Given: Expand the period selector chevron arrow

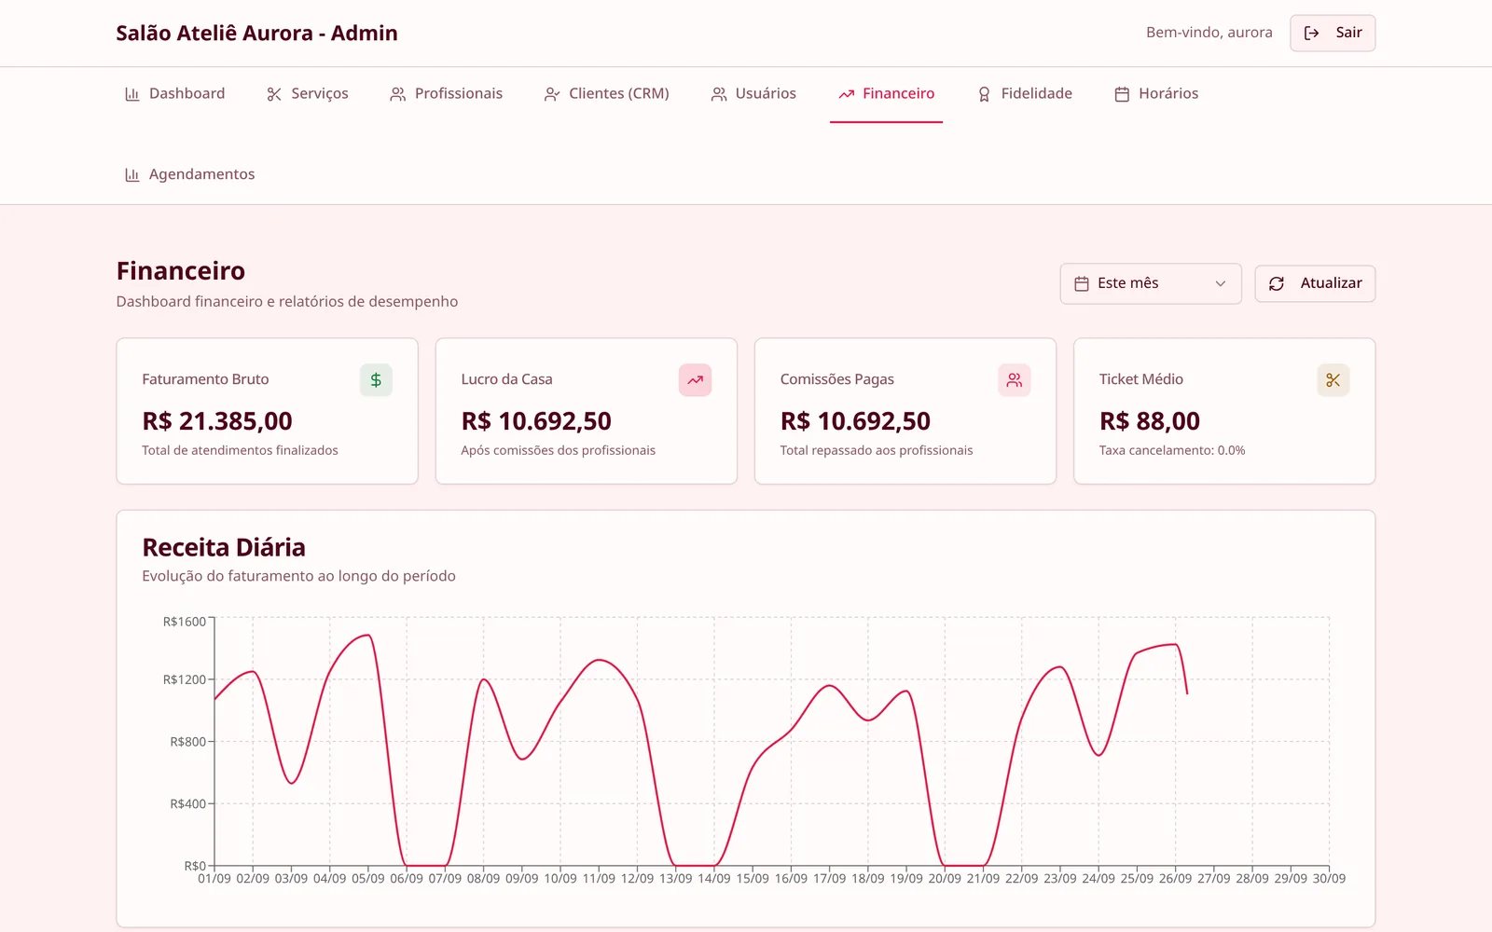Looking at the screenshot, I should 1220,283.
